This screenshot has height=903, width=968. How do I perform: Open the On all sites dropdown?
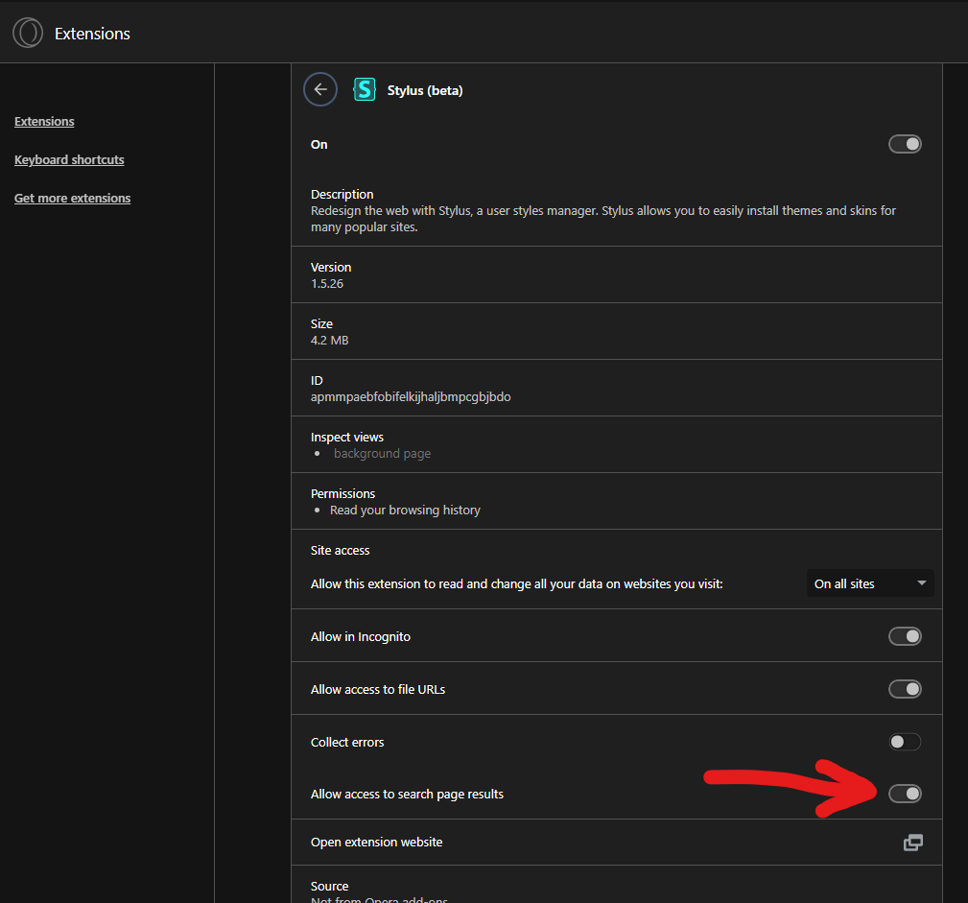point(870,583)
